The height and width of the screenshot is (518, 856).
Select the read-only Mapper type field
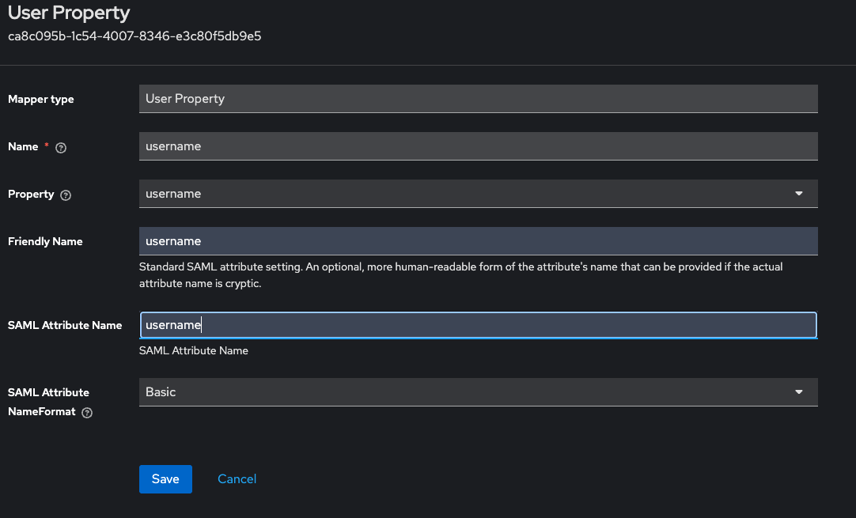[x=478, y=99]
